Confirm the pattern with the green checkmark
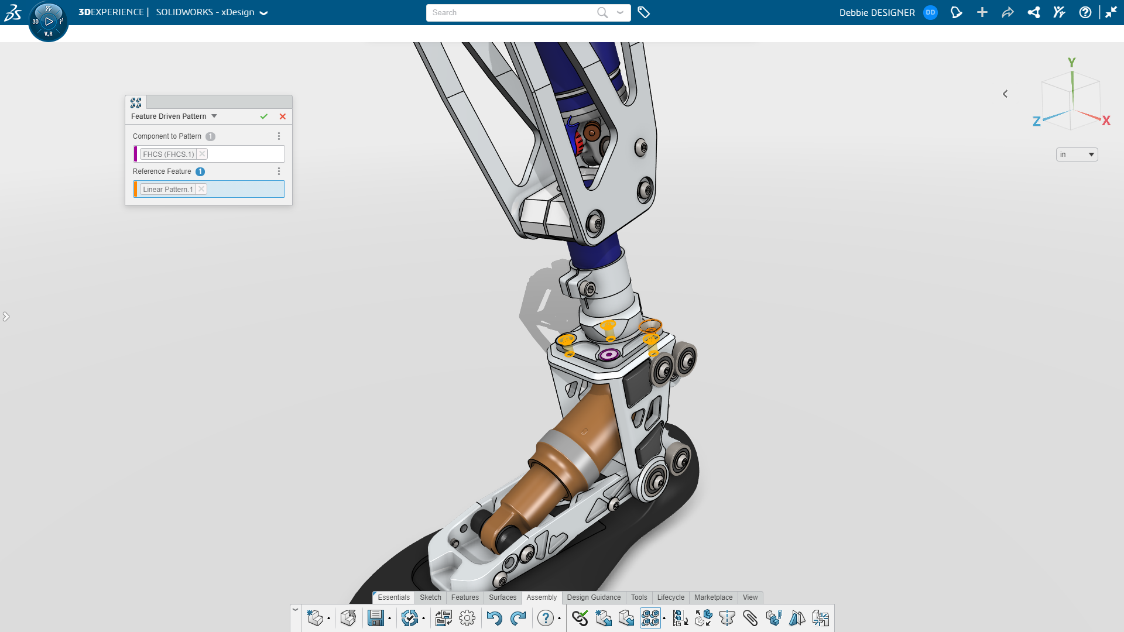Screen dimensions: 1124x632 pos(264,116)
